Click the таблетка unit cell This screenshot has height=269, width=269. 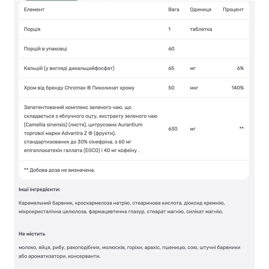pos(201,29)
